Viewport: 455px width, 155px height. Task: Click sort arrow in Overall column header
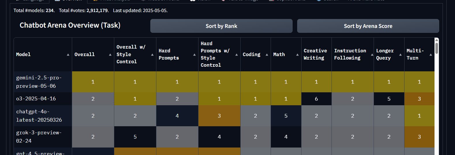click(x=110, y=55)
